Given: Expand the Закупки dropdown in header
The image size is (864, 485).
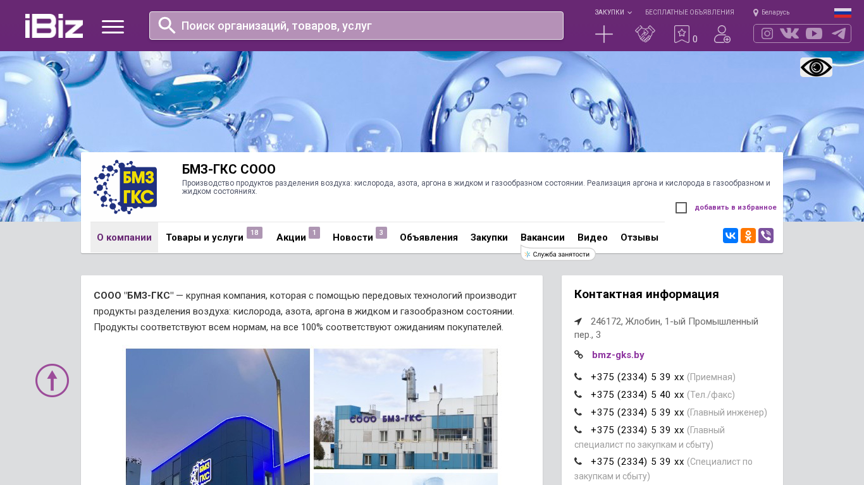Looking at the screenshot, I should point(613,12).
